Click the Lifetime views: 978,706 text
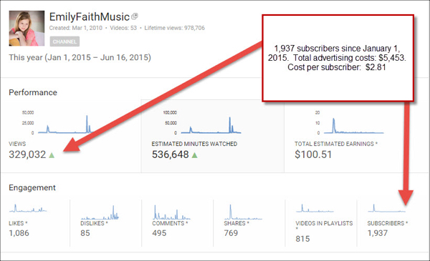This screenshot has width=430, height=261. [174, 28]
